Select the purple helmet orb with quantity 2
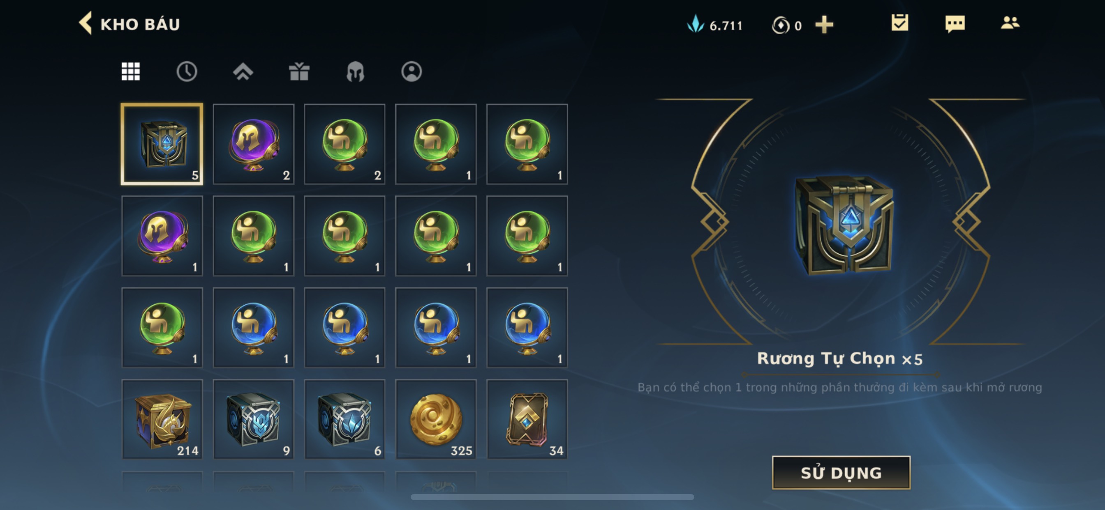The width and height of the screenshot is (1105, 510). tap(254, 144)
